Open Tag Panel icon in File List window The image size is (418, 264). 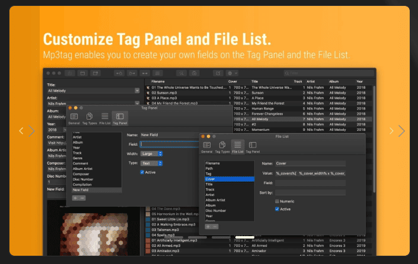tap(253, 147)
